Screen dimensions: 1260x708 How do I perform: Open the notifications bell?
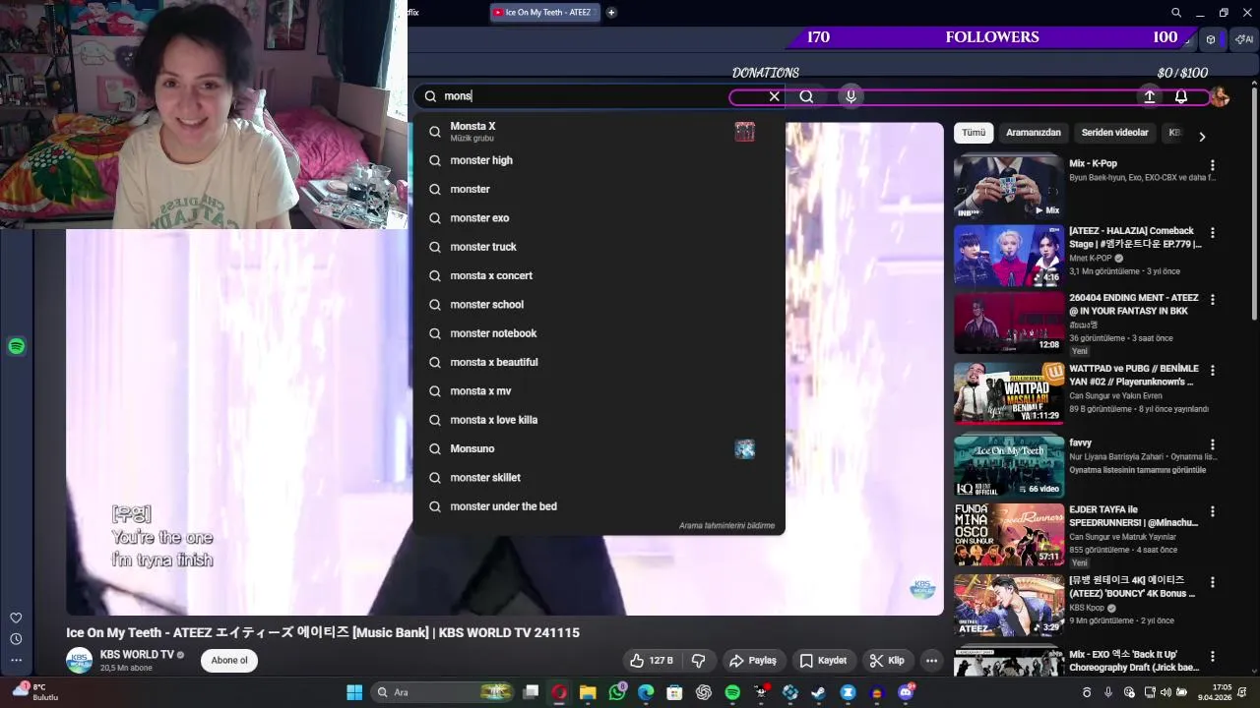coord(1181,96)
